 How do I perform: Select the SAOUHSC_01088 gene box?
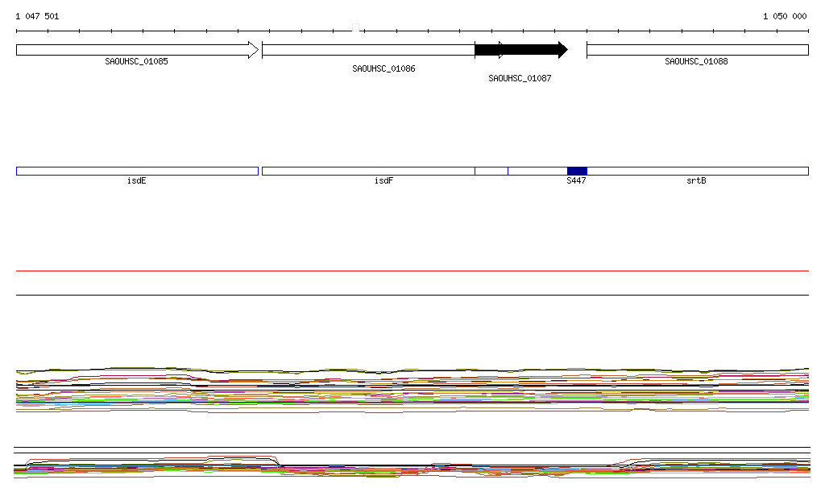click(697, 50)
